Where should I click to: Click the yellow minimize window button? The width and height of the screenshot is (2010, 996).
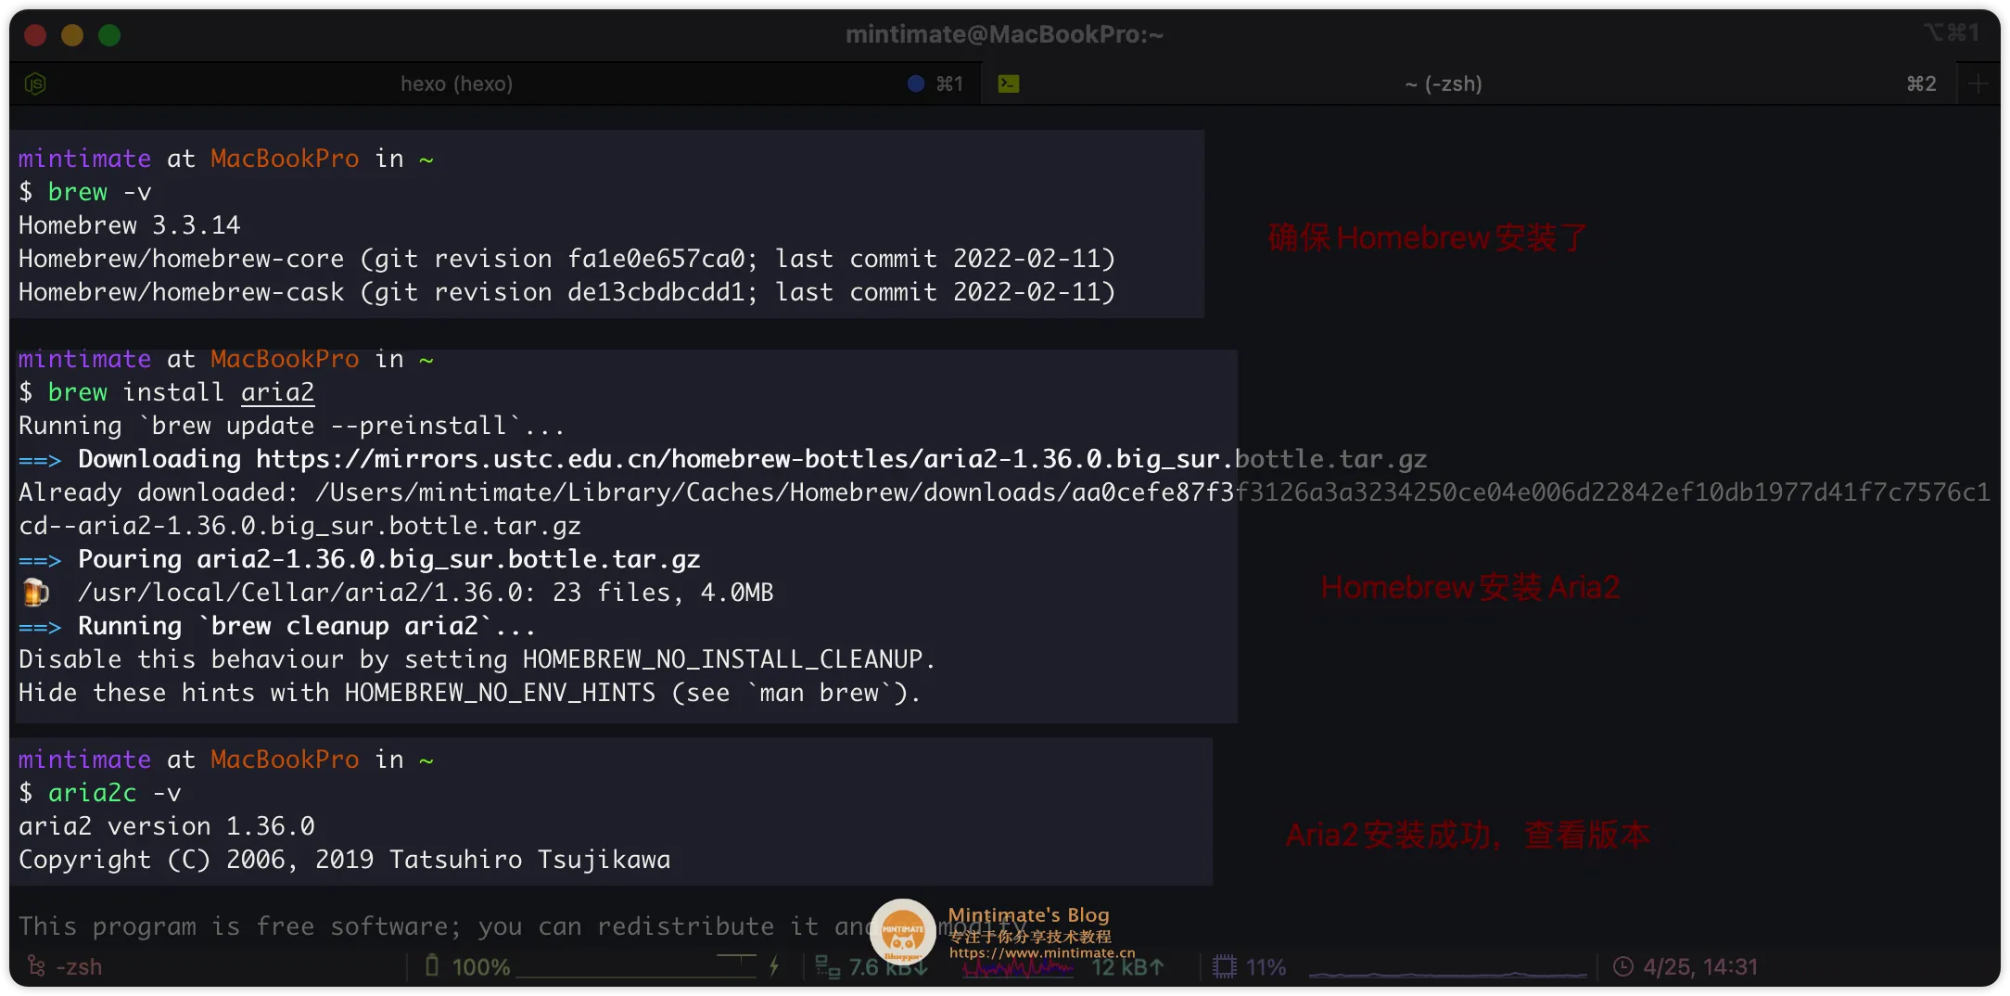[x=72, y=35]
